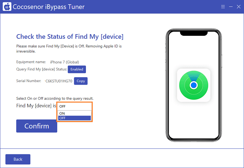Select OFF in the dropdown list
Viewport: 244px width, 168px height.
pos(75,118)
